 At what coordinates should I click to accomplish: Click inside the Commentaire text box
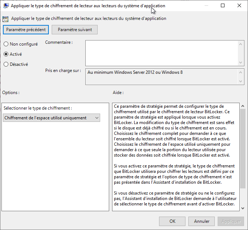click(x=162, y=53)
